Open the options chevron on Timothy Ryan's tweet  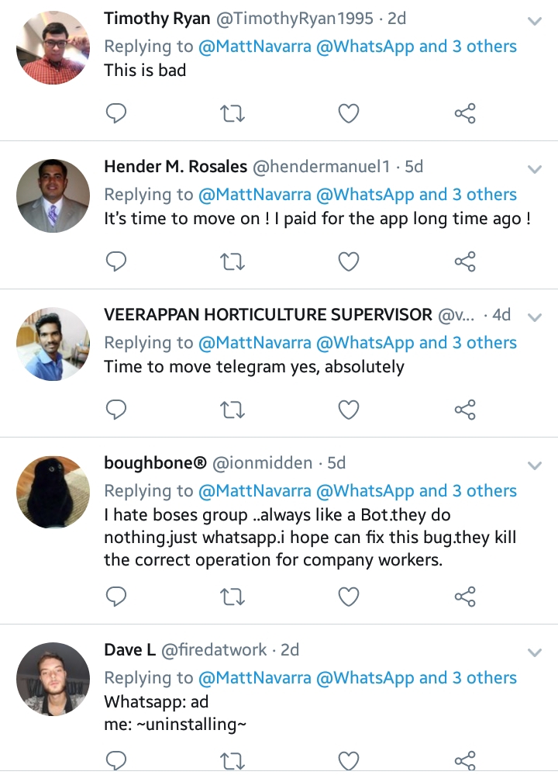point(534,20)
